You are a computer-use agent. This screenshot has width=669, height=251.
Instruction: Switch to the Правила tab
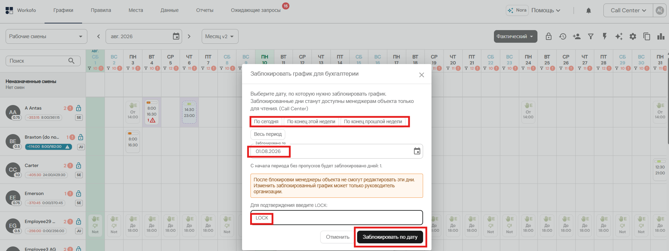tap(101, 11)
